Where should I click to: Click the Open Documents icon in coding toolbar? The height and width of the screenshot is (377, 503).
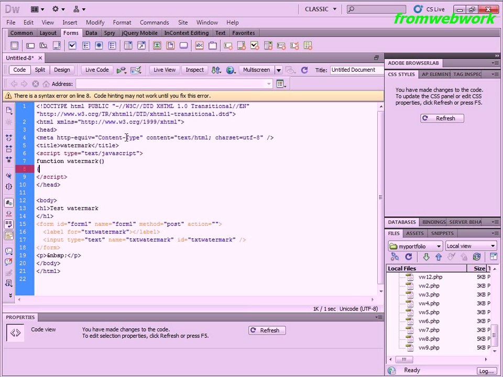9,110
